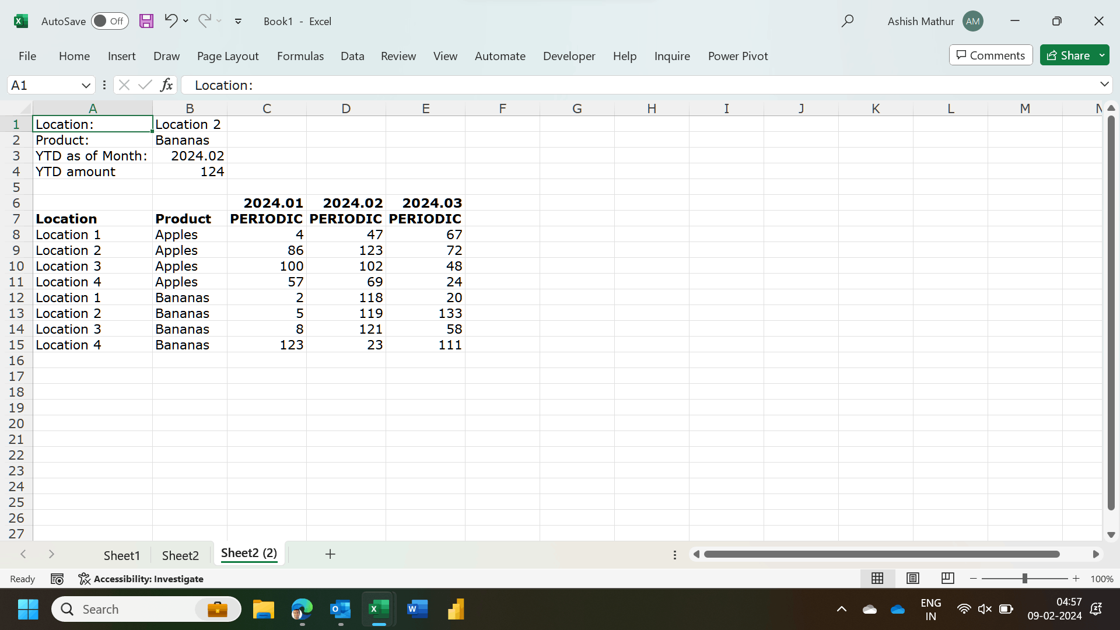Open Customize Quick Access Toolbar dropdown
Screen dimensions: 1120x630
click(x=238, y=21)
